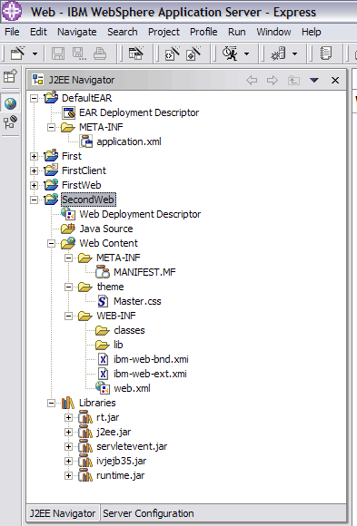
Task: Collapse META-INF under DefaultEAR
Action: click(x=51, y=127)
